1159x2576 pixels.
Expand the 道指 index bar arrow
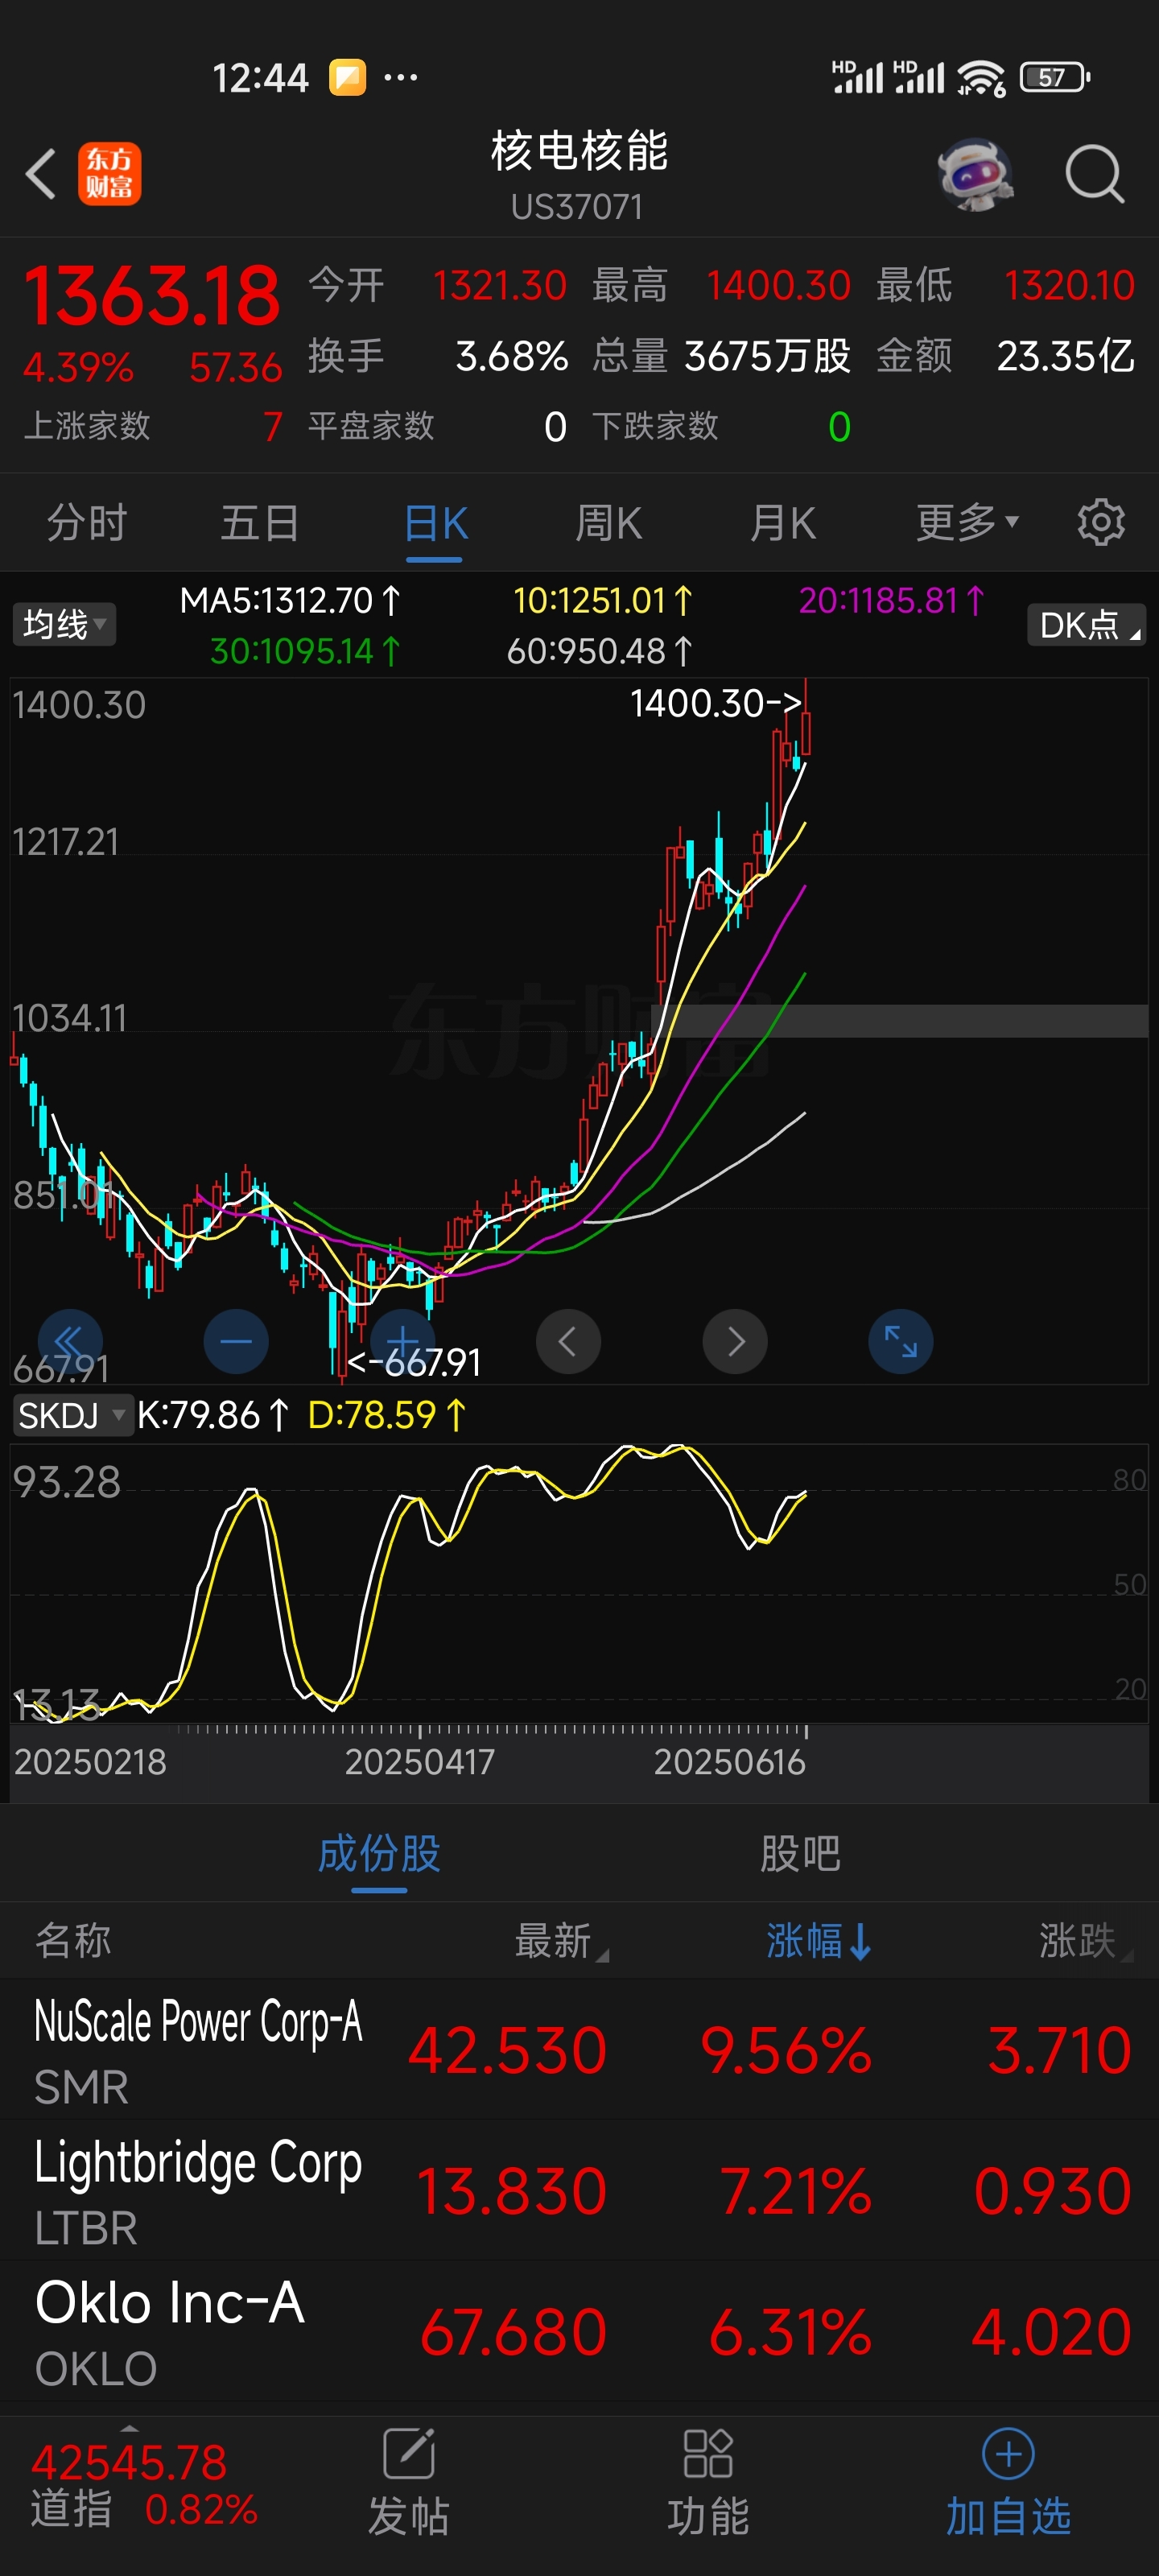[x=129, y=2428]
